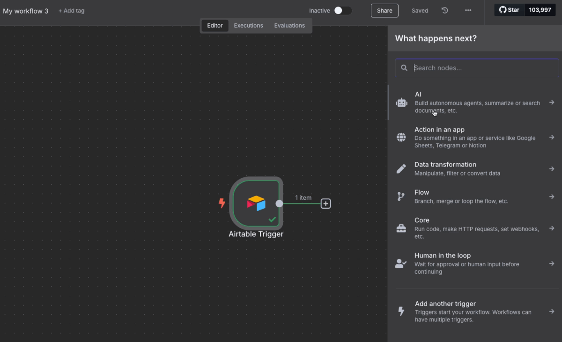Expand the AI category arrow
This screenshot has height=342, width=562.
[552, 102]
